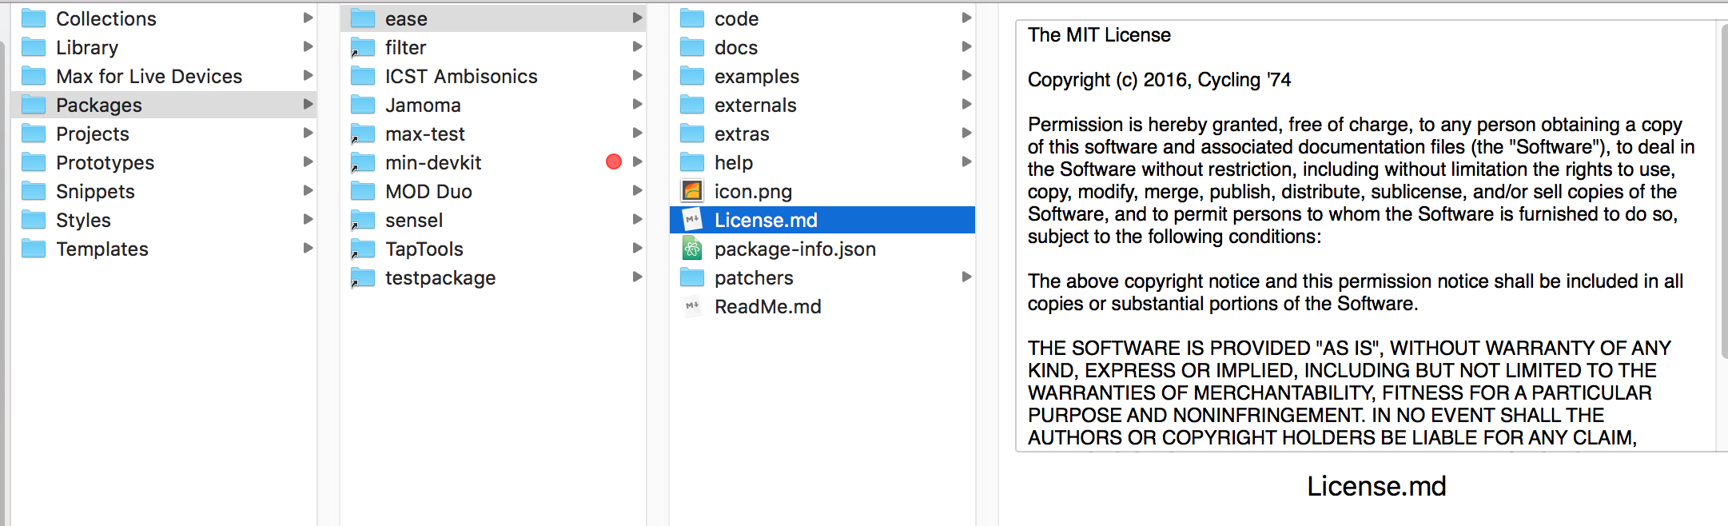This screenshot has height=526, width=1728.
Task: Expand the patchers folder arrow
Action: (x=966, y=277)
